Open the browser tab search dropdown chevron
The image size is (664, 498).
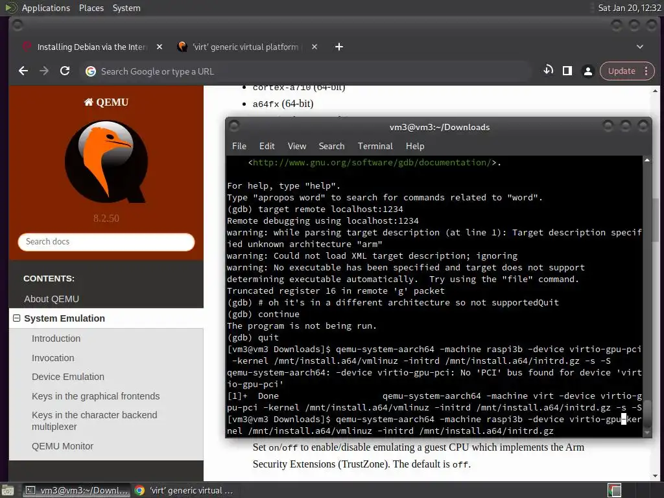[640, 47]
